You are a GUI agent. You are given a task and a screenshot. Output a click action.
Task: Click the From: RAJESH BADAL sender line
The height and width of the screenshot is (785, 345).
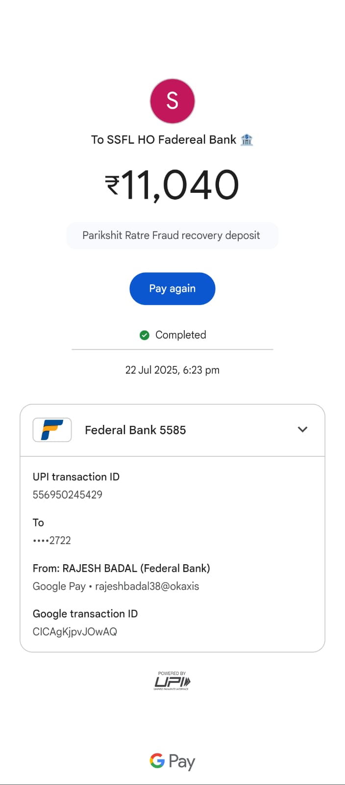point(121,568)
